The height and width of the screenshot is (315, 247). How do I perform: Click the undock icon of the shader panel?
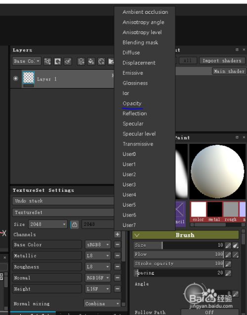tap(237, 49)
